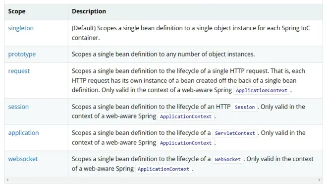Follow the application scope link

[x=23, y=133]
